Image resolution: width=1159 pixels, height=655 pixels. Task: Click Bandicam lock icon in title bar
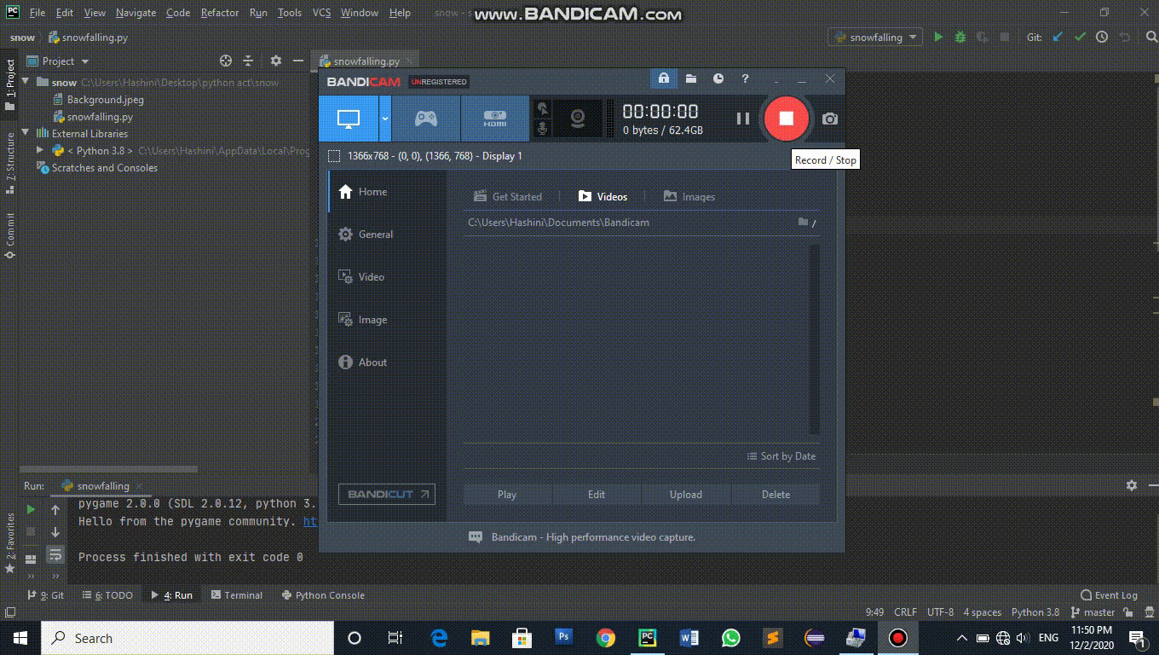(664, 78)
